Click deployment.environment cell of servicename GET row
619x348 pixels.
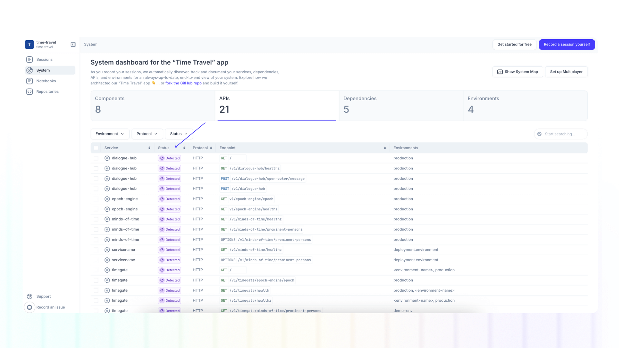[416, 250]
